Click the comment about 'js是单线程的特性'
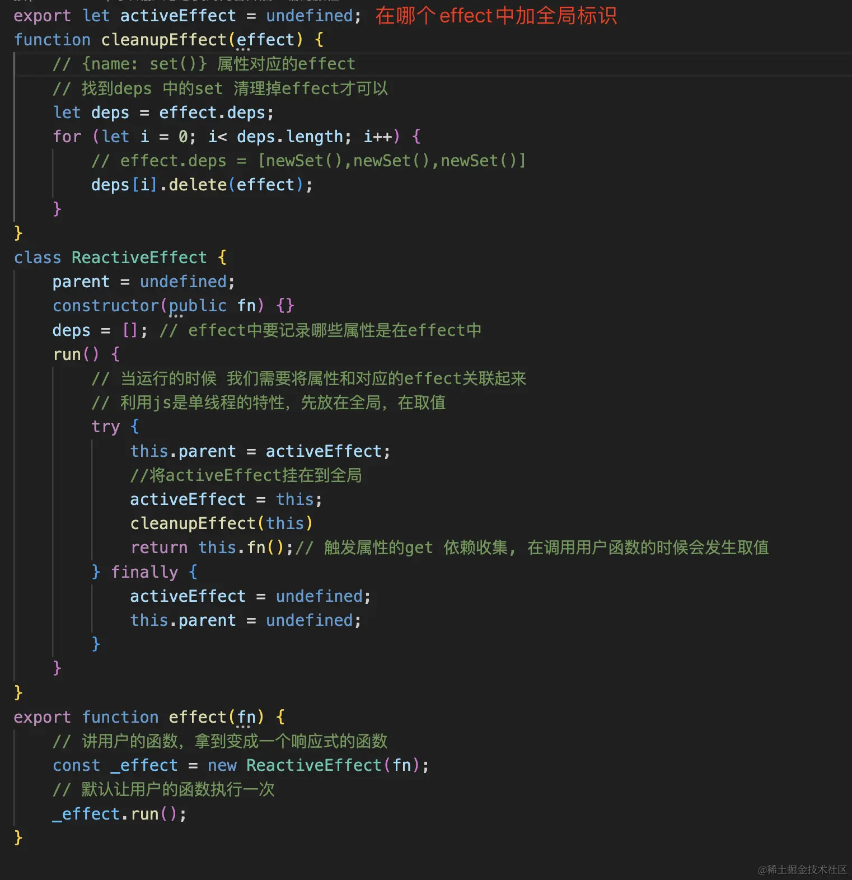This screenshot has width=852, height=880. [x=268, y=402]
